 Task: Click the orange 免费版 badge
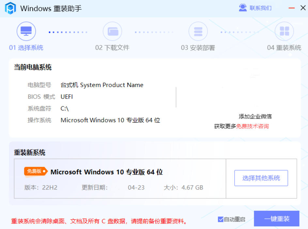(36, 171)
